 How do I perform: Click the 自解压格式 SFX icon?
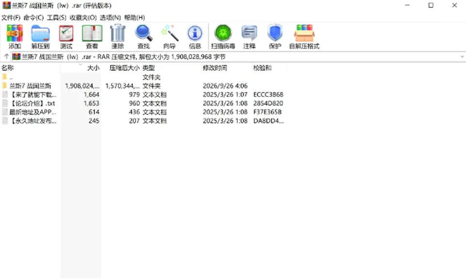pyautogui.click(x=304, y=37)
